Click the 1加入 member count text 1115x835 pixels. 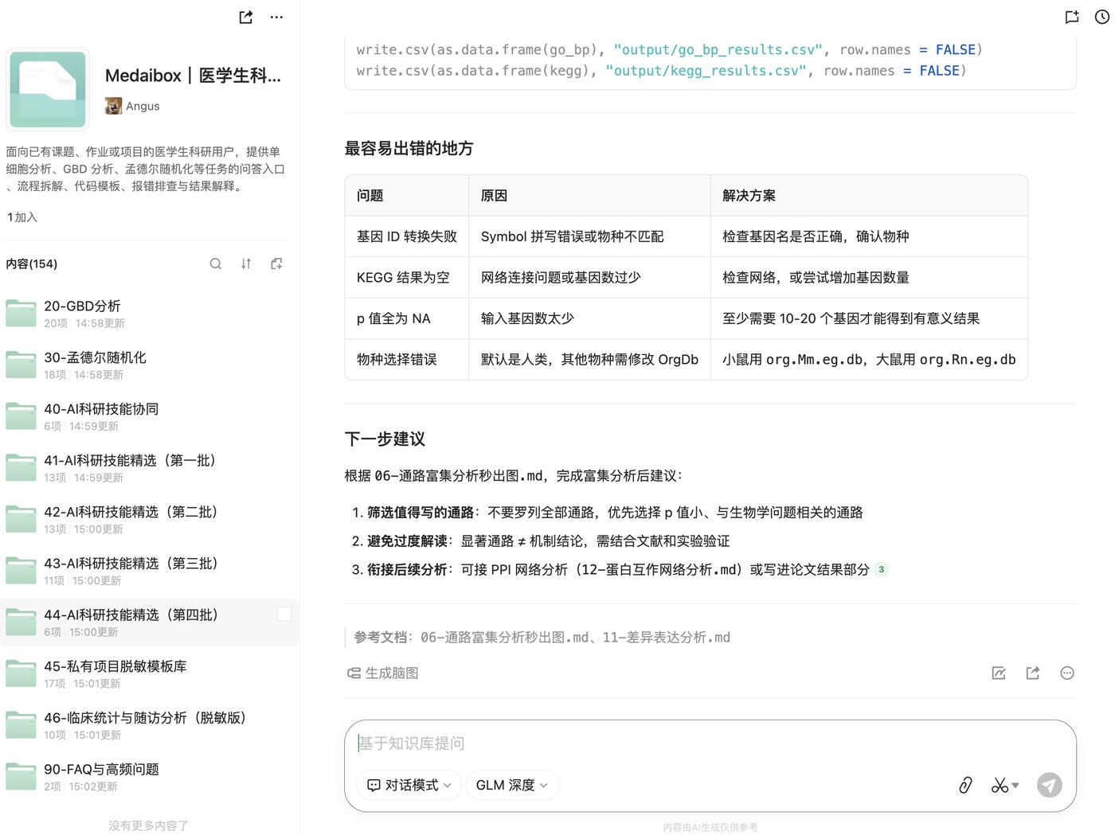click(x=22, y=217)
